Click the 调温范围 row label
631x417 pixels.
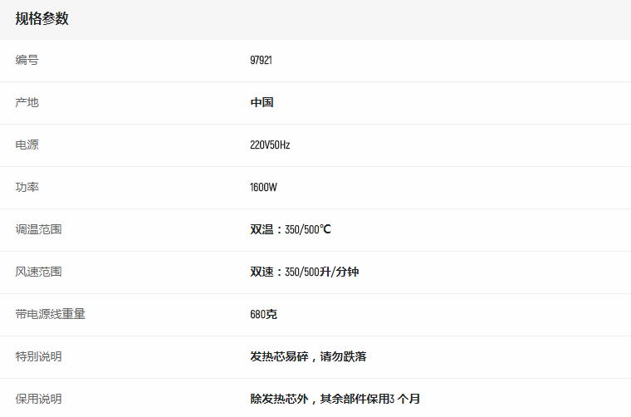tap(38, 230)
